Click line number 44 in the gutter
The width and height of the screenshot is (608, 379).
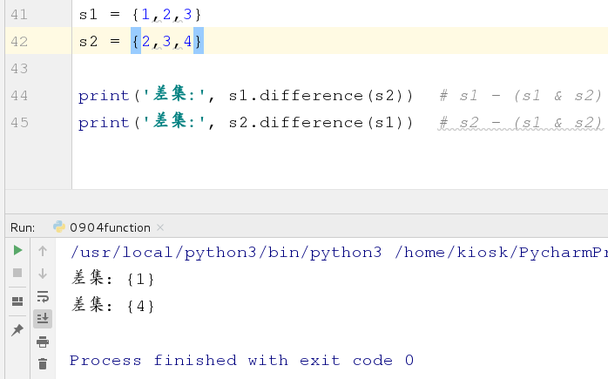[19, 96]
